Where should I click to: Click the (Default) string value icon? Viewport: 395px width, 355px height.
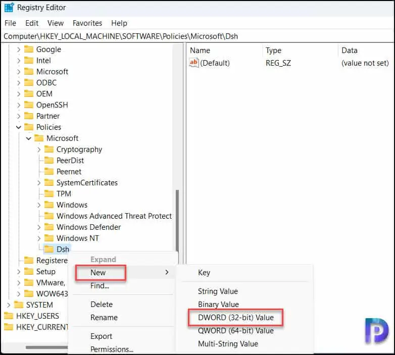[194, 63]
